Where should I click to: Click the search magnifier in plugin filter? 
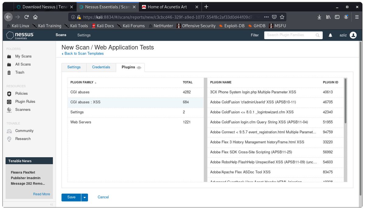click(x=318, y=35)
